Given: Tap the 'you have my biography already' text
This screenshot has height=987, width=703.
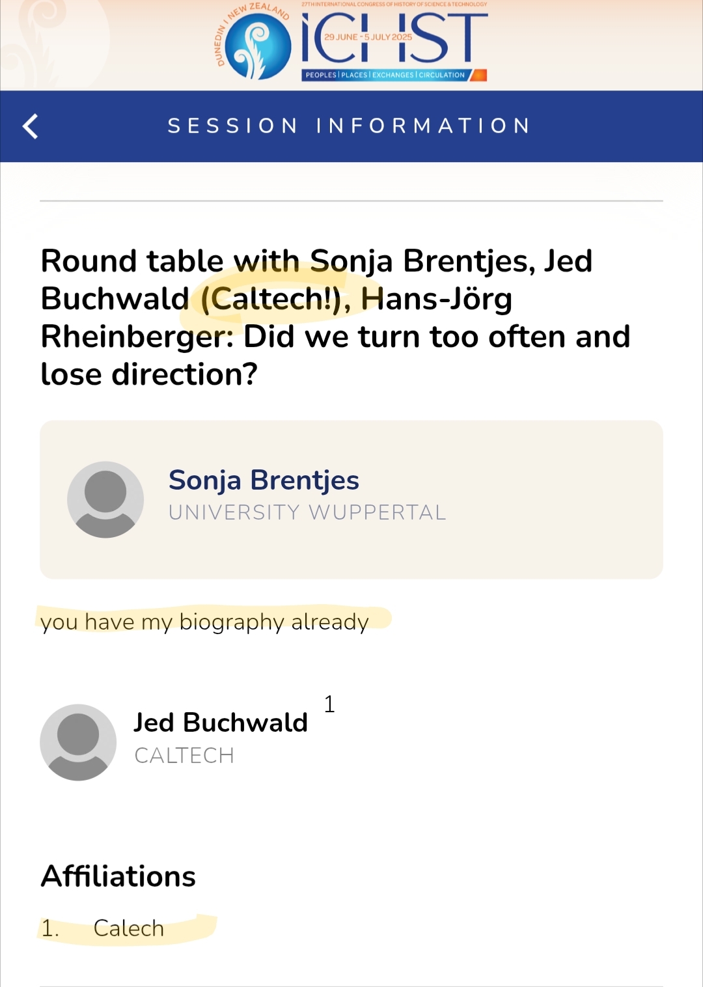Looking at the screenshot, I should tap(204, 622).
